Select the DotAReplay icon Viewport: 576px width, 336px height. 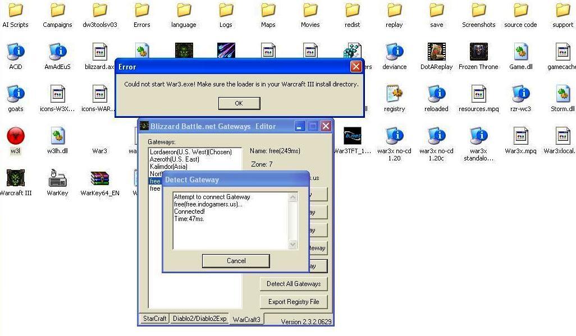[x=436, y=52]
